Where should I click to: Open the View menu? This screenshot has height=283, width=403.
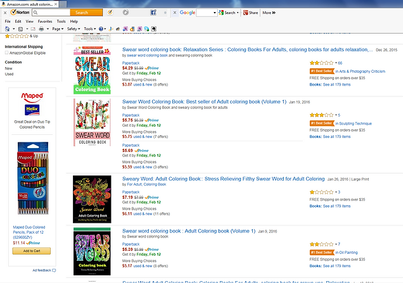pos(29,22)
